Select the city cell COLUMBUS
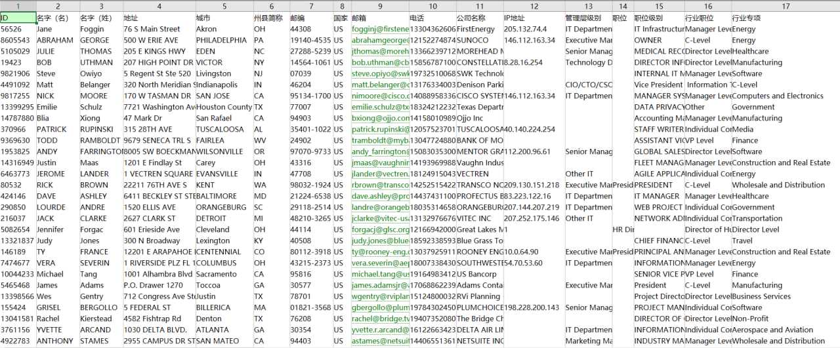Screen dimensions: 840x348 pos(224,263)
